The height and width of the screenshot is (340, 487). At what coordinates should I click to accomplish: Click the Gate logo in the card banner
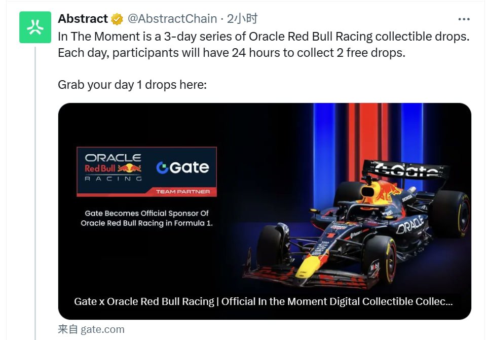[183, 167]
